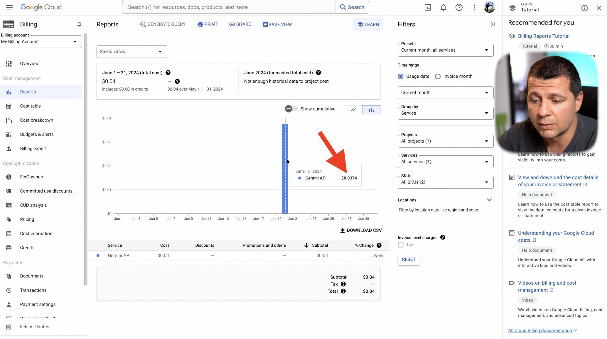Screen dimensions: 607x339
Task: Open the All SKUs (2) dropdown
Action: [x=445, y=182]
